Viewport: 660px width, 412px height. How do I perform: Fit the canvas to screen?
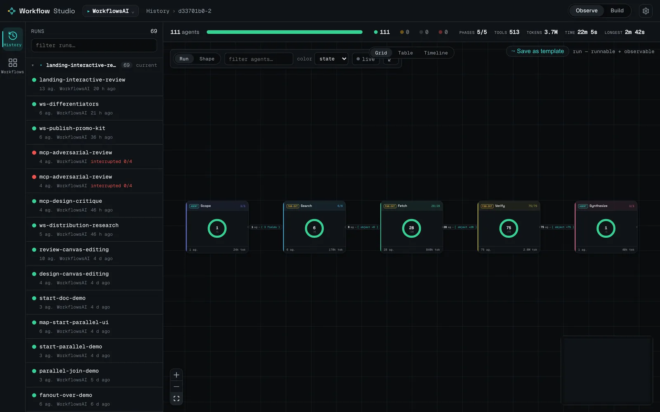177,398
